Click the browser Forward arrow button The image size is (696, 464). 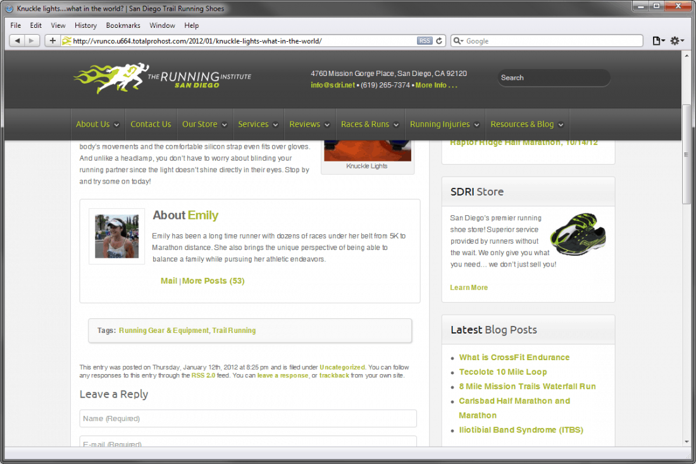(x=32, y=41)
